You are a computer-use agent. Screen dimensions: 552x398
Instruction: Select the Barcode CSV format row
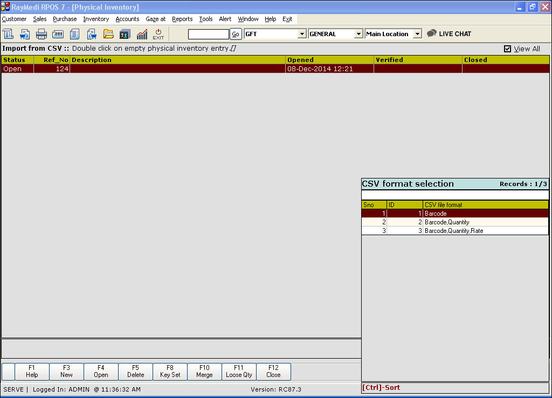pyautogui.click(x=455, y=214)
